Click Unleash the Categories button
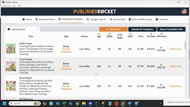The image size is (190, 107). point(142,29)
